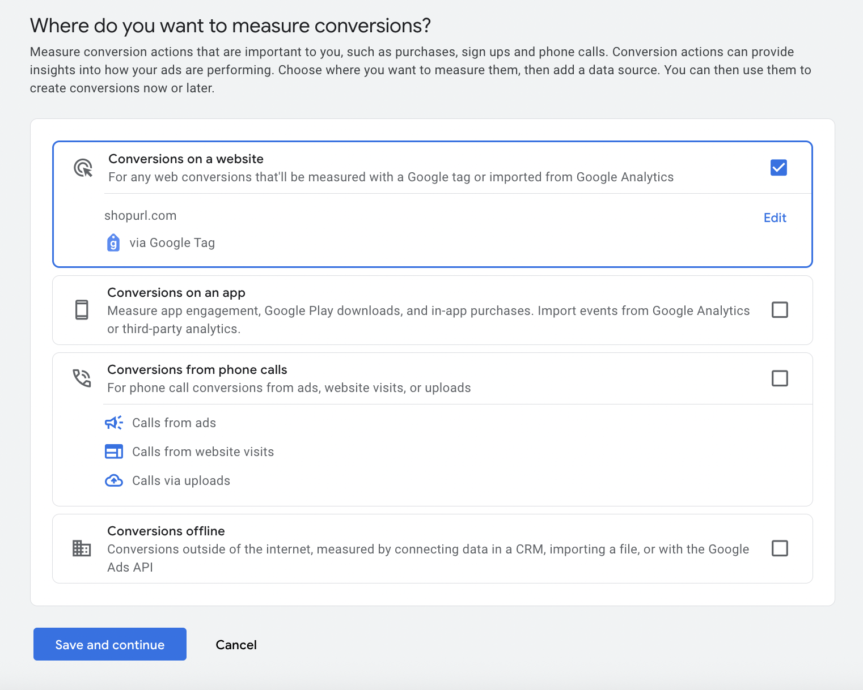The image size is (863, 690).
Task: Click the phone handset icon for call conversions
Action: click(x=82, y=378)
